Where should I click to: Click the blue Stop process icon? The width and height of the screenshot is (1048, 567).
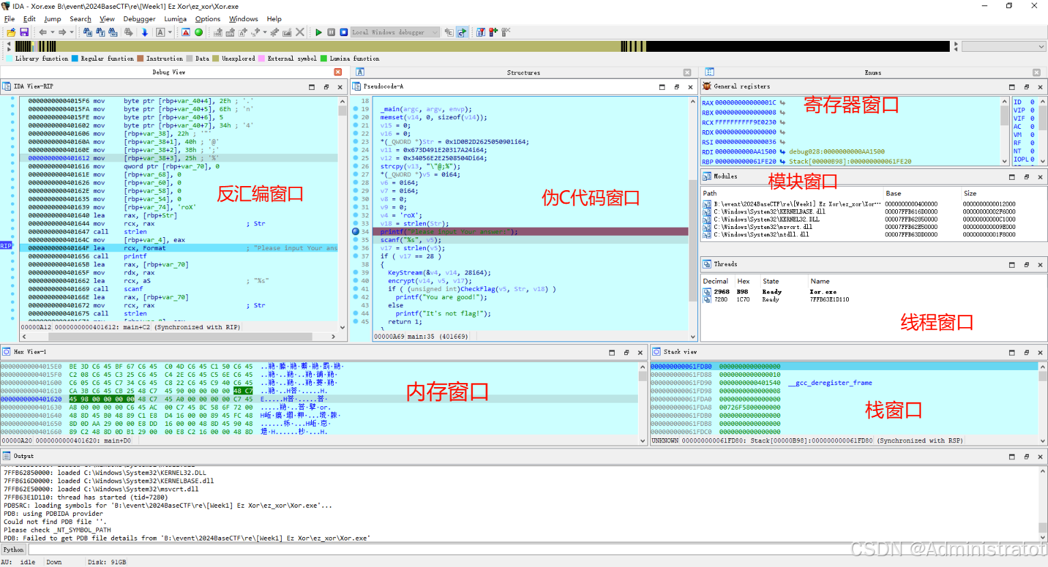point(343,32)
